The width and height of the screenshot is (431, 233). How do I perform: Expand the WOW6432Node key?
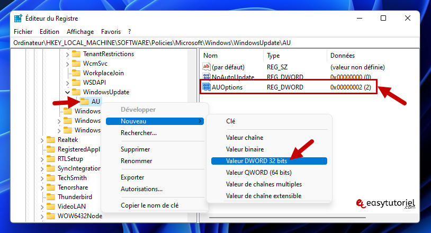42,217
